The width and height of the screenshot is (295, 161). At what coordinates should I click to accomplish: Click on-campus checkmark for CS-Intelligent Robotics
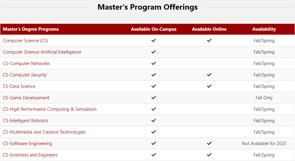154,120
